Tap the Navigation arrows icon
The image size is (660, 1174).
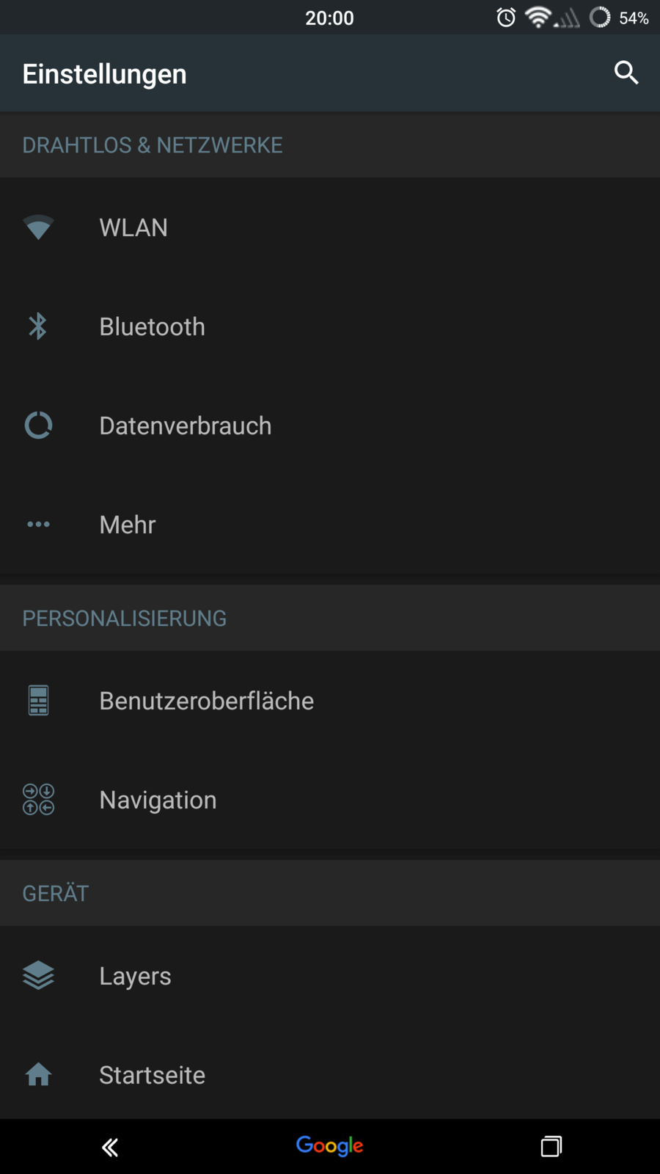[x=38, y=800]
